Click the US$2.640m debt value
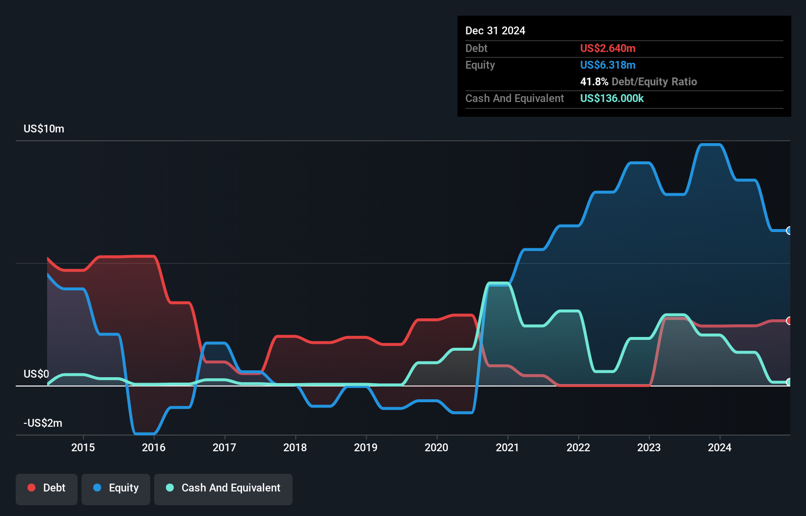This screenshot has height=516, width=806. (x=608, y=49)
